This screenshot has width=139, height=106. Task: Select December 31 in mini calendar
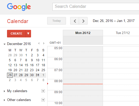(x=38, y=75)
